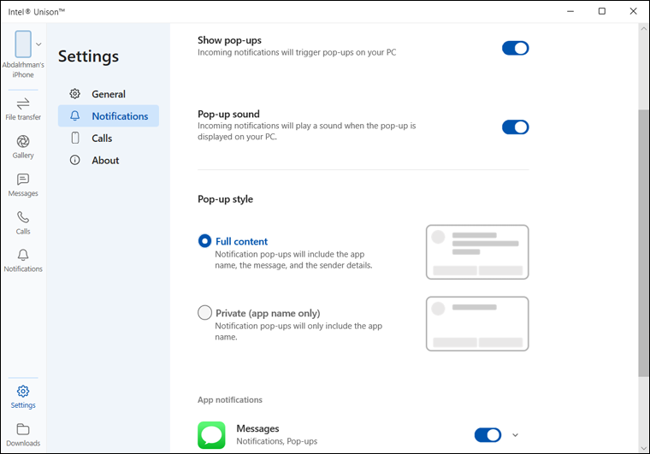Go to General settings
Screen dimensions: 650x454
click(108, 94)
